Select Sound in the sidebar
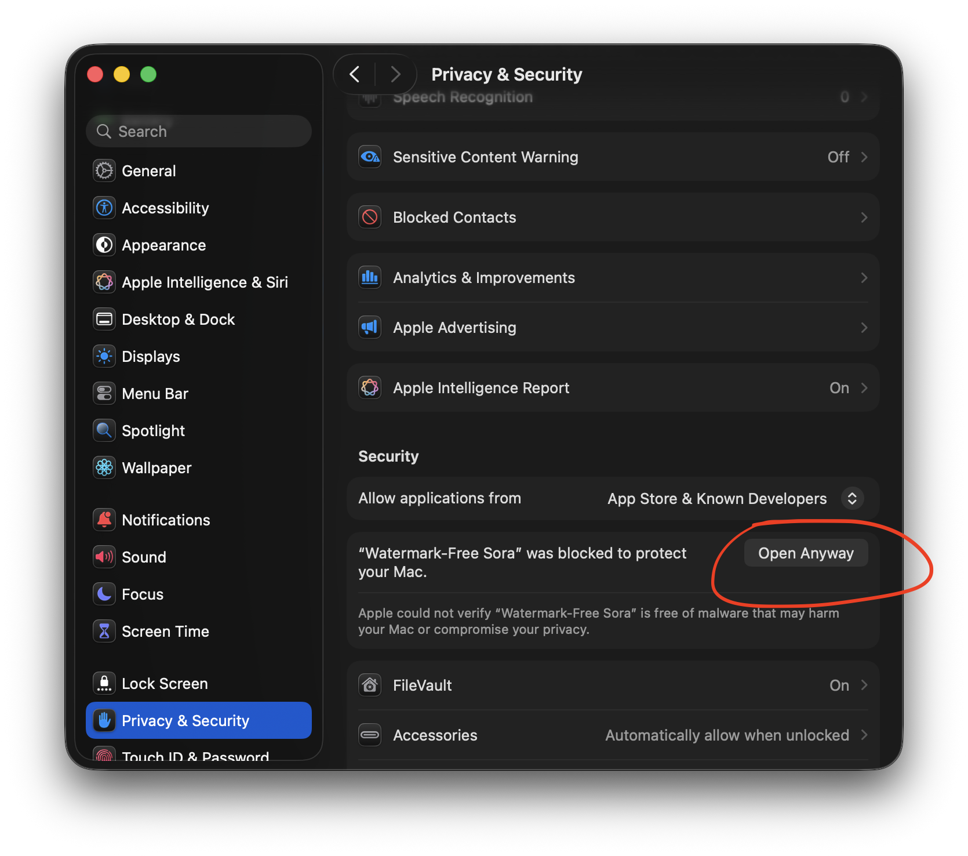 point(199,557)
